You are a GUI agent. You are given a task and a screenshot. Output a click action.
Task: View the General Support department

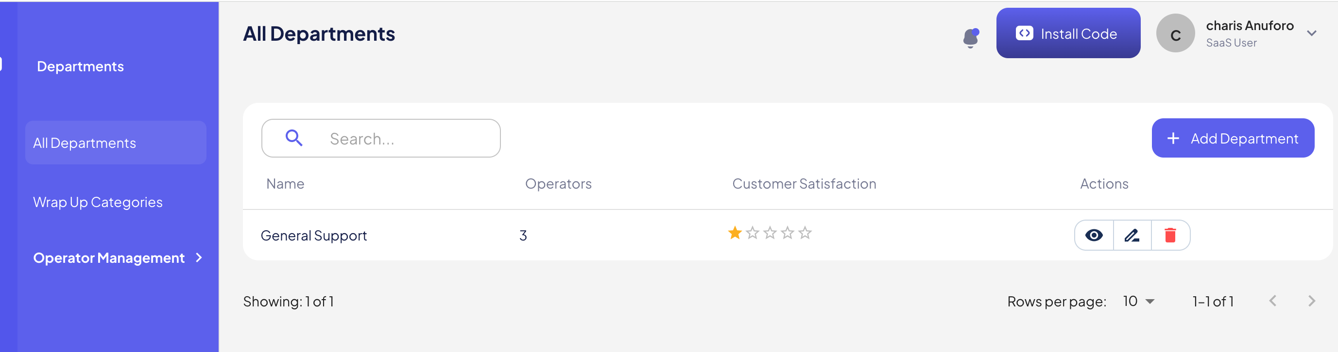1094,235
